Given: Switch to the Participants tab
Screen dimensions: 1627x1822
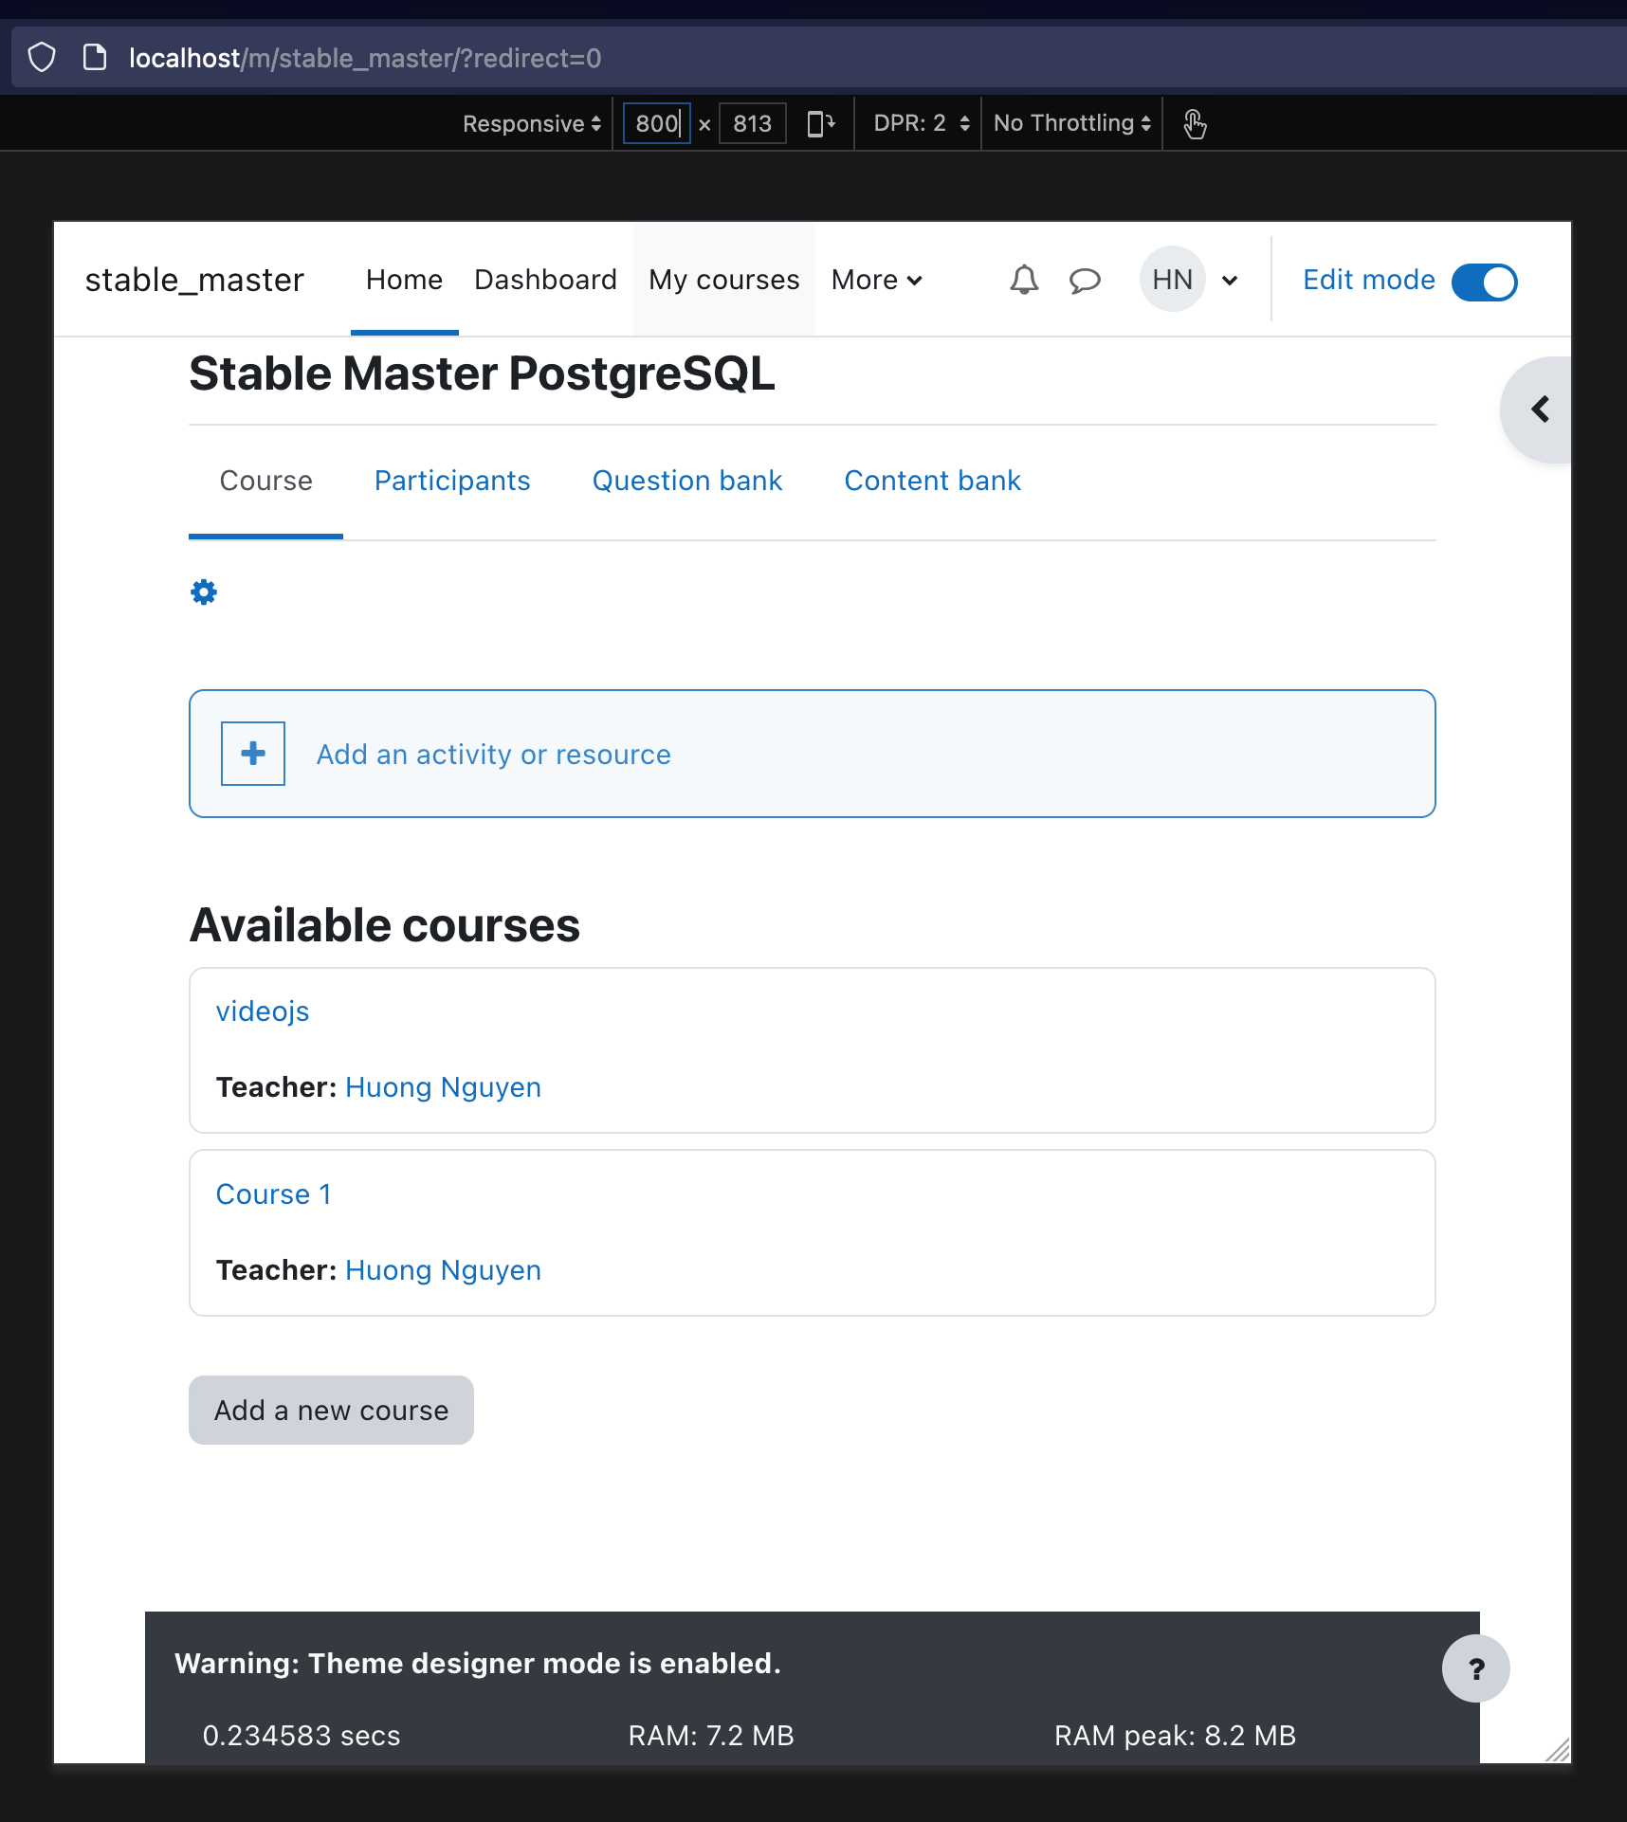Looking at the screenshot, I should click(452, 481).
